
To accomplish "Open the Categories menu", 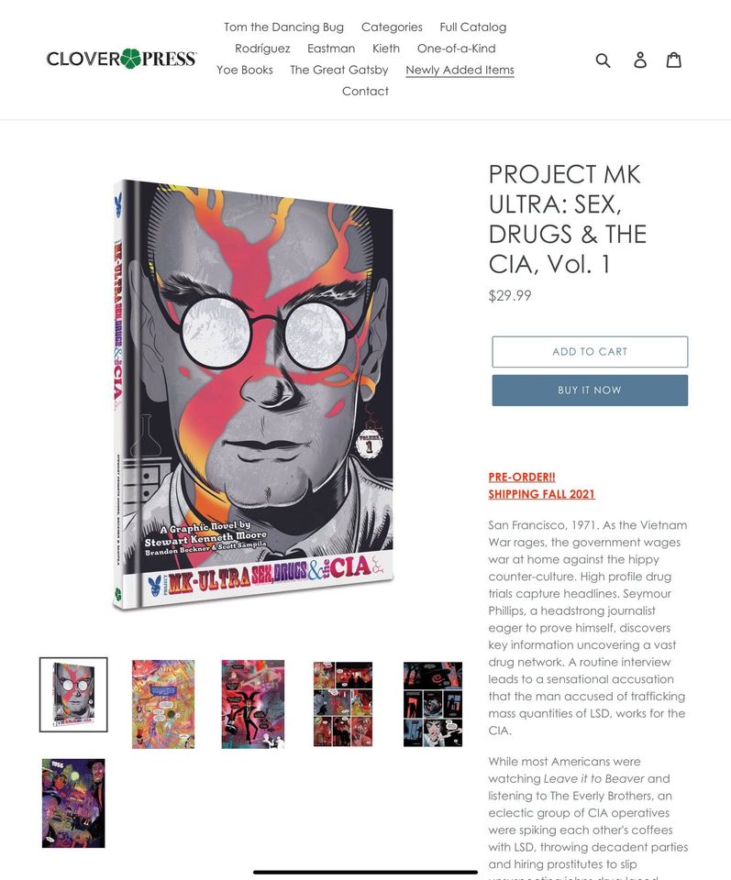I will coord(392,27).
